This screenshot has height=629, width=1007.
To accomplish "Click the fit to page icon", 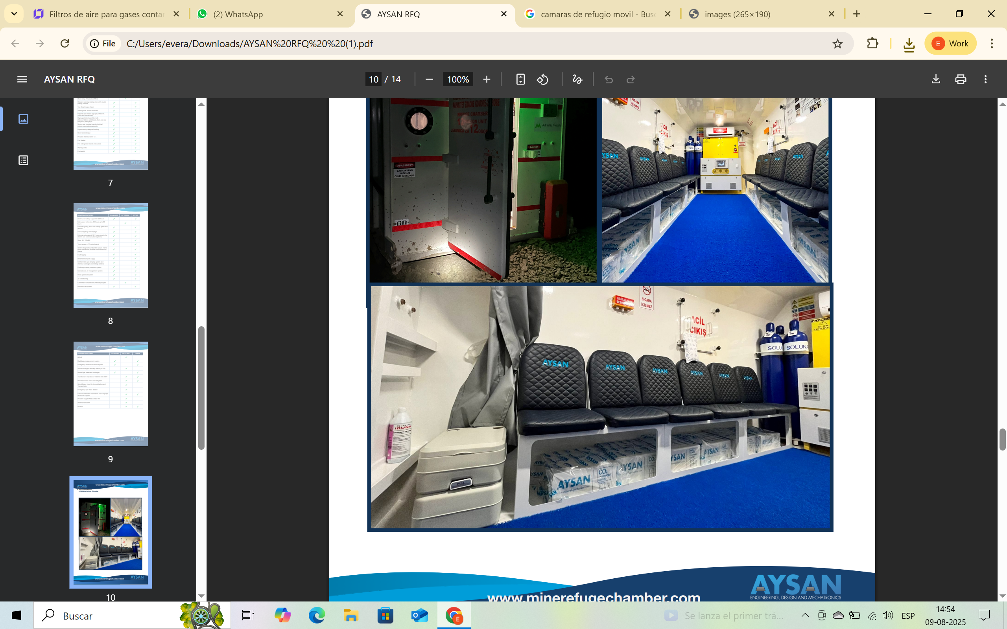I will (x=520, y=79).
